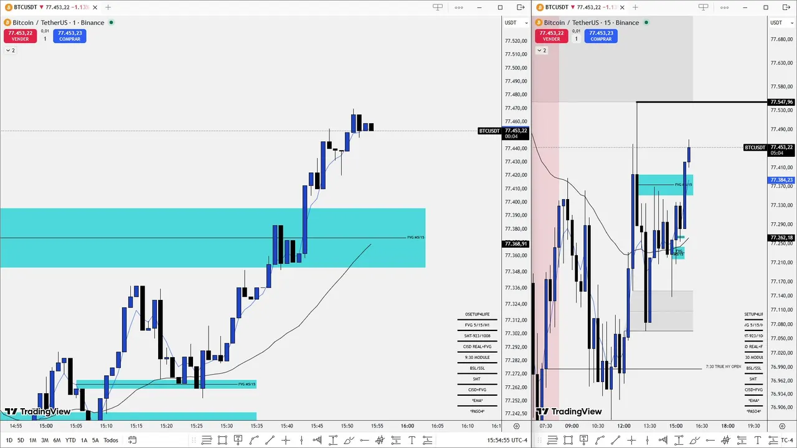Viewport: 797px width, 448px height.
Task: Select the long position tool in left chart toolbar
Action: point(427,440)
